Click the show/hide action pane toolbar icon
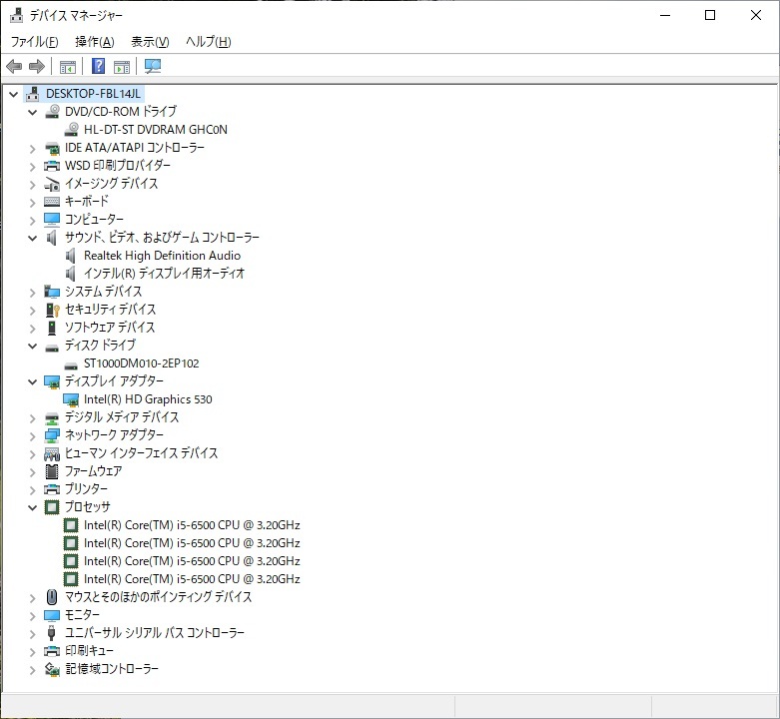780x719 pixels. click(x=122, y=67)
